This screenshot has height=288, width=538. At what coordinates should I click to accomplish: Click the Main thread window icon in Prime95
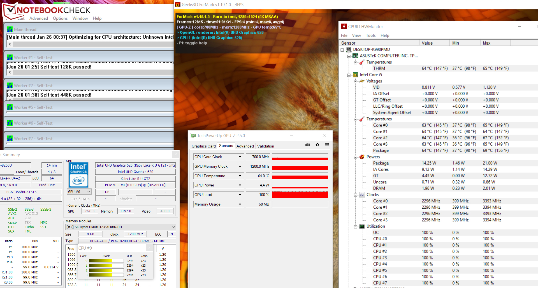[10, 29]
